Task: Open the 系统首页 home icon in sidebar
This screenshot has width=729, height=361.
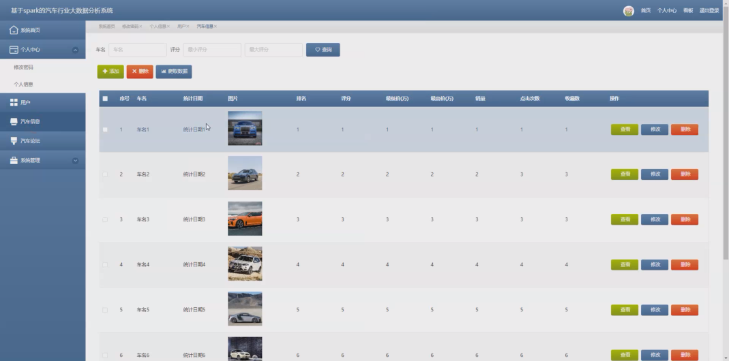Action: (x=14, y=30)
